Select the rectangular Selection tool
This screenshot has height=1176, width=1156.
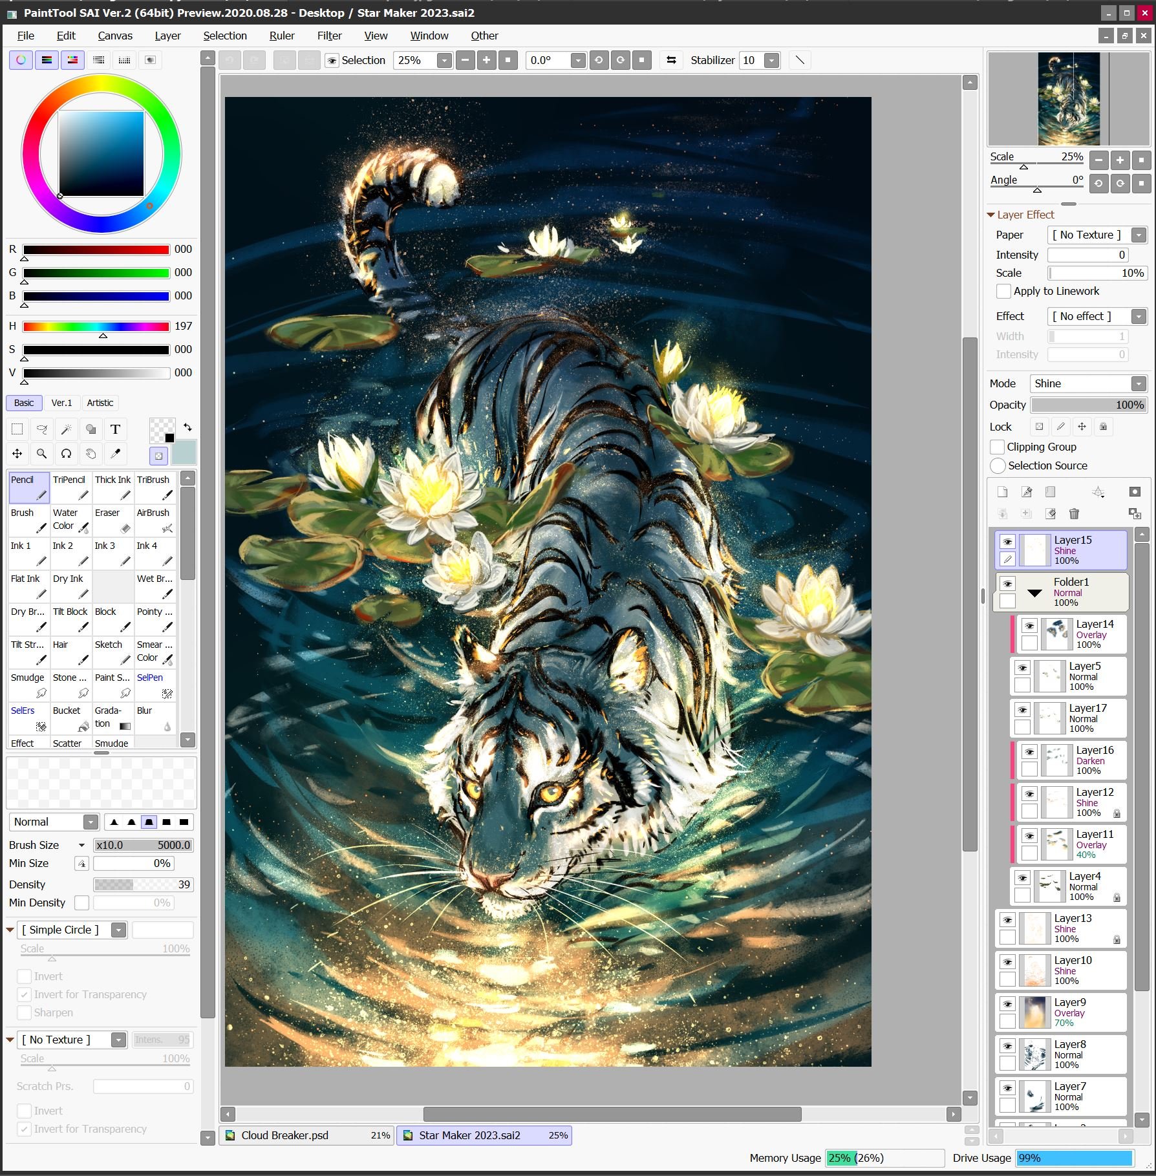[17, 429]
